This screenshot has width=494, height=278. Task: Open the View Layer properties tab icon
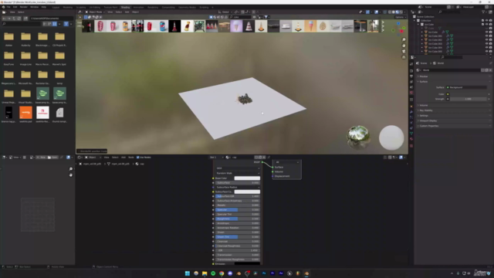point(411,82)
